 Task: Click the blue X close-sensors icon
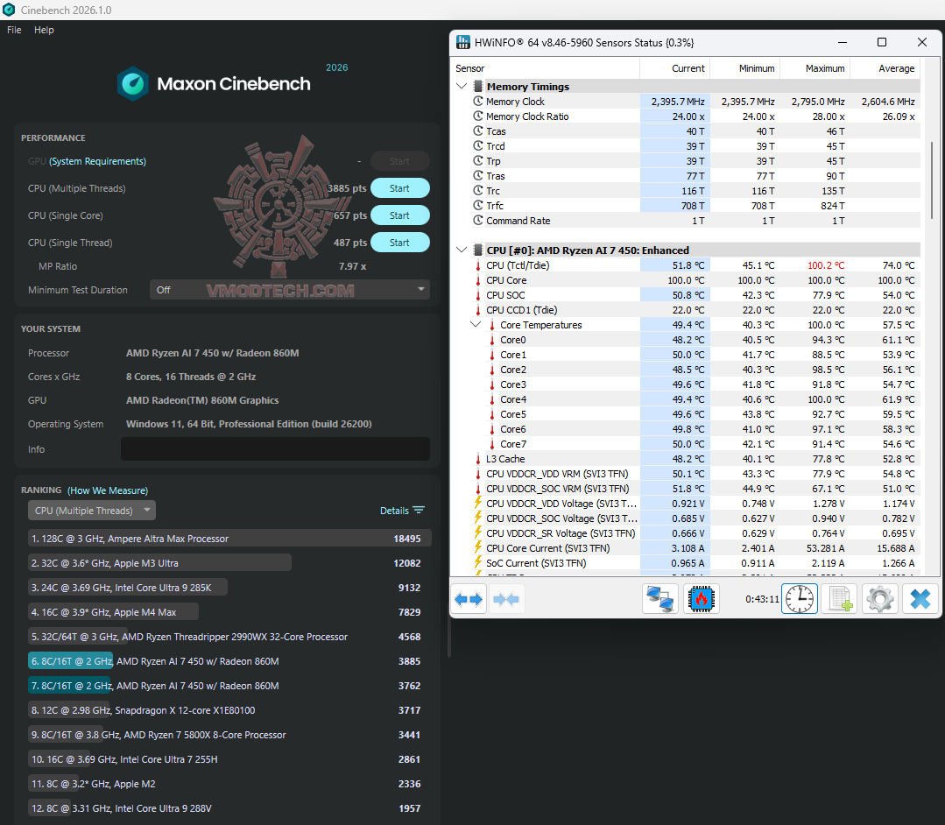[x=920, y=599]
